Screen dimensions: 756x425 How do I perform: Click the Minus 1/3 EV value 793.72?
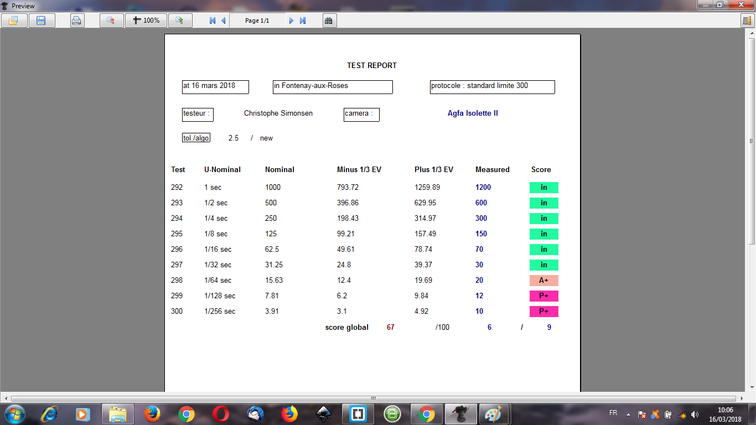[x=348, y=188]
